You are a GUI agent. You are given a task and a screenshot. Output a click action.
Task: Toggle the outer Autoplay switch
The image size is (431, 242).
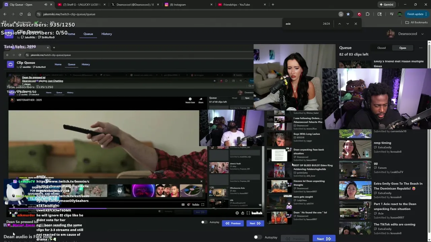click(258, 237)
